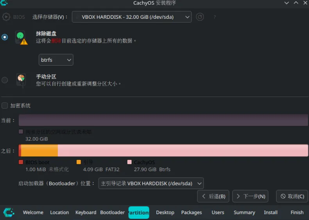309x220 pixels.
Task: Click the refresh storage devices icon
Action: [200, 17]
